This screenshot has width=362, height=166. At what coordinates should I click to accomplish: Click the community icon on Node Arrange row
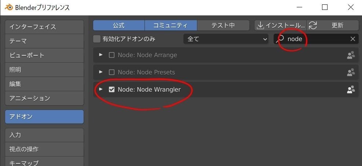(x=351, y=55)
